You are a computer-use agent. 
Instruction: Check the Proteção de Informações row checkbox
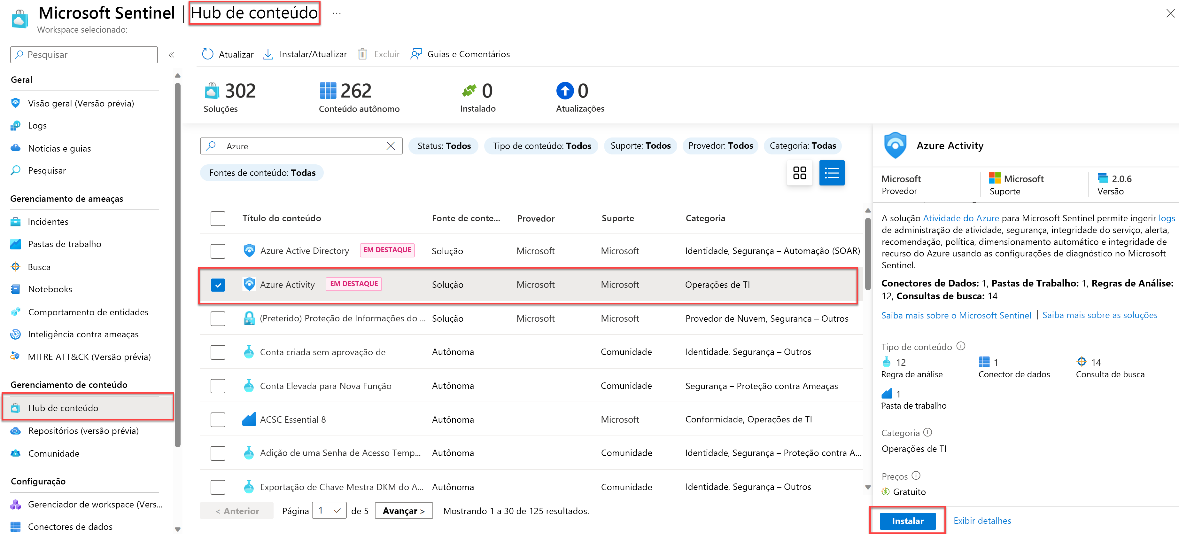pyautogui.click(x=218, y=318)
